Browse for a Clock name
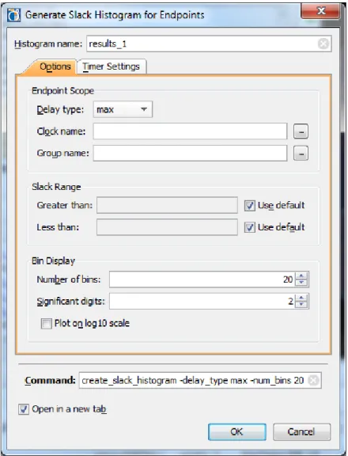Viewport: 348px width, 456px height. click(x=301, y=131)
